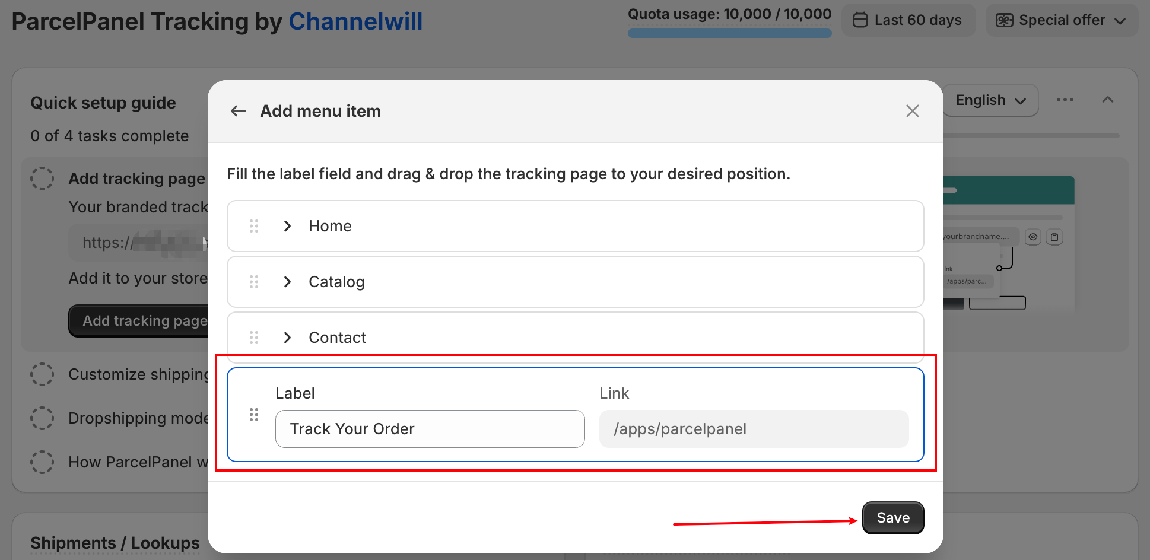This screenshot has height=560, width=1150.
Task: Click the Home menu item label
Action: (x=330, y=226)
